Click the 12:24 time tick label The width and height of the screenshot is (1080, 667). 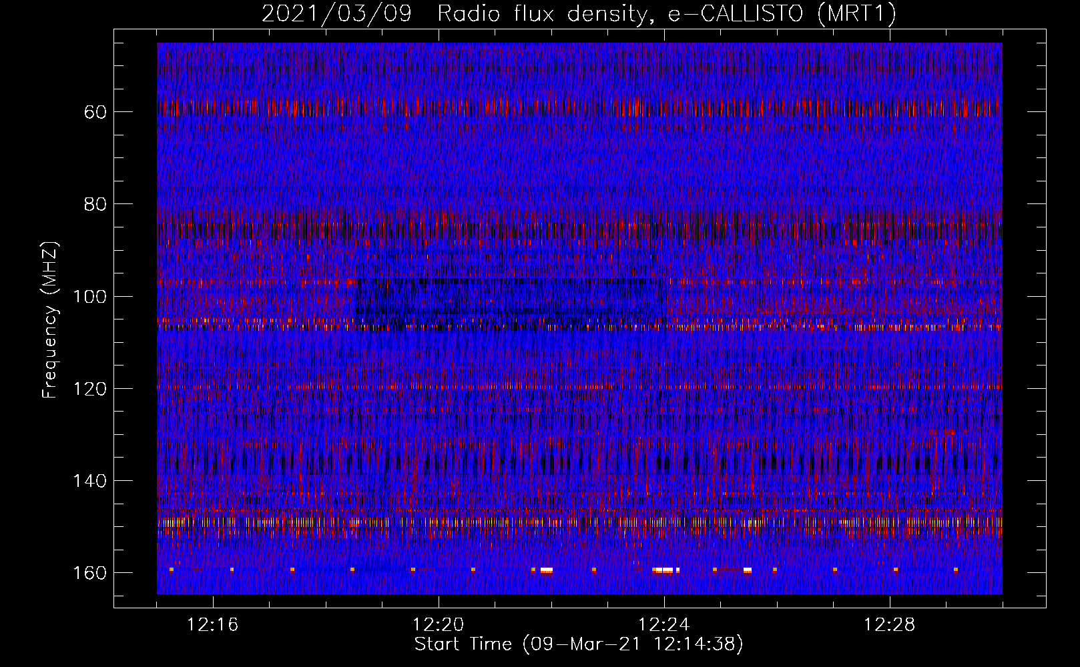[x=663, y=625]
